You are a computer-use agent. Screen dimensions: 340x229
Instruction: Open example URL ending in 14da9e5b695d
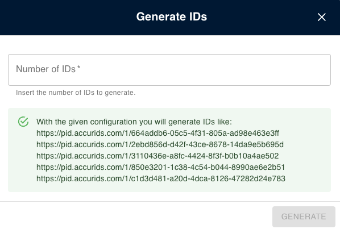[x=160, y=144]
